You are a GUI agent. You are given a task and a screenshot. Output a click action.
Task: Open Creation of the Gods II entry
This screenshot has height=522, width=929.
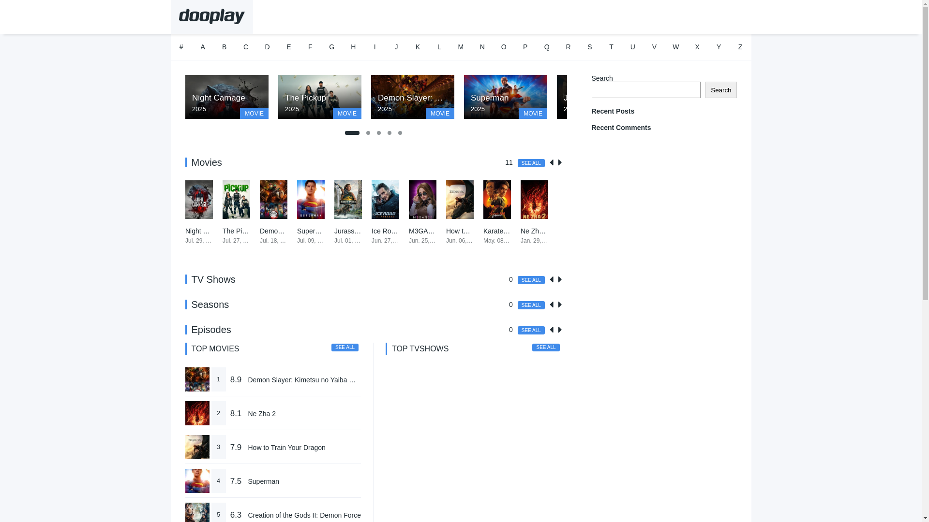pyautogui.click(x=304, y=515)
